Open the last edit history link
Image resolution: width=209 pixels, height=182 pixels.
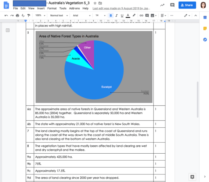(x=121, y=9)
